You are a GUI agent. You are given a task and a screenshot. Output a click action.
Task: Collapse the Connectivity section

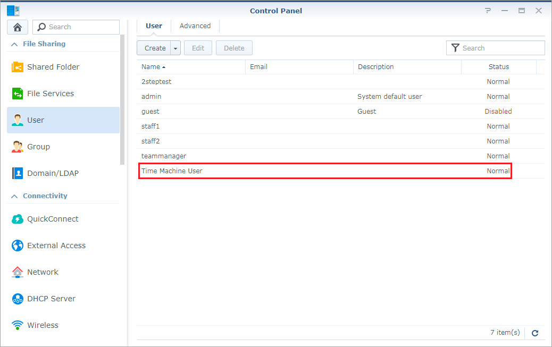(x=14, y=196)
